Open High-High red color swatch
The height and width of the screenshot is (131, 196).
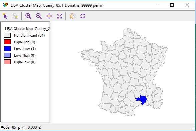(7, 42)
